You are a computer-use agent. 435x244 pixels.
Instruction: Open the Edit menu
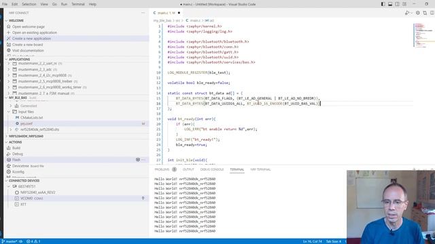tap(14, 4)
